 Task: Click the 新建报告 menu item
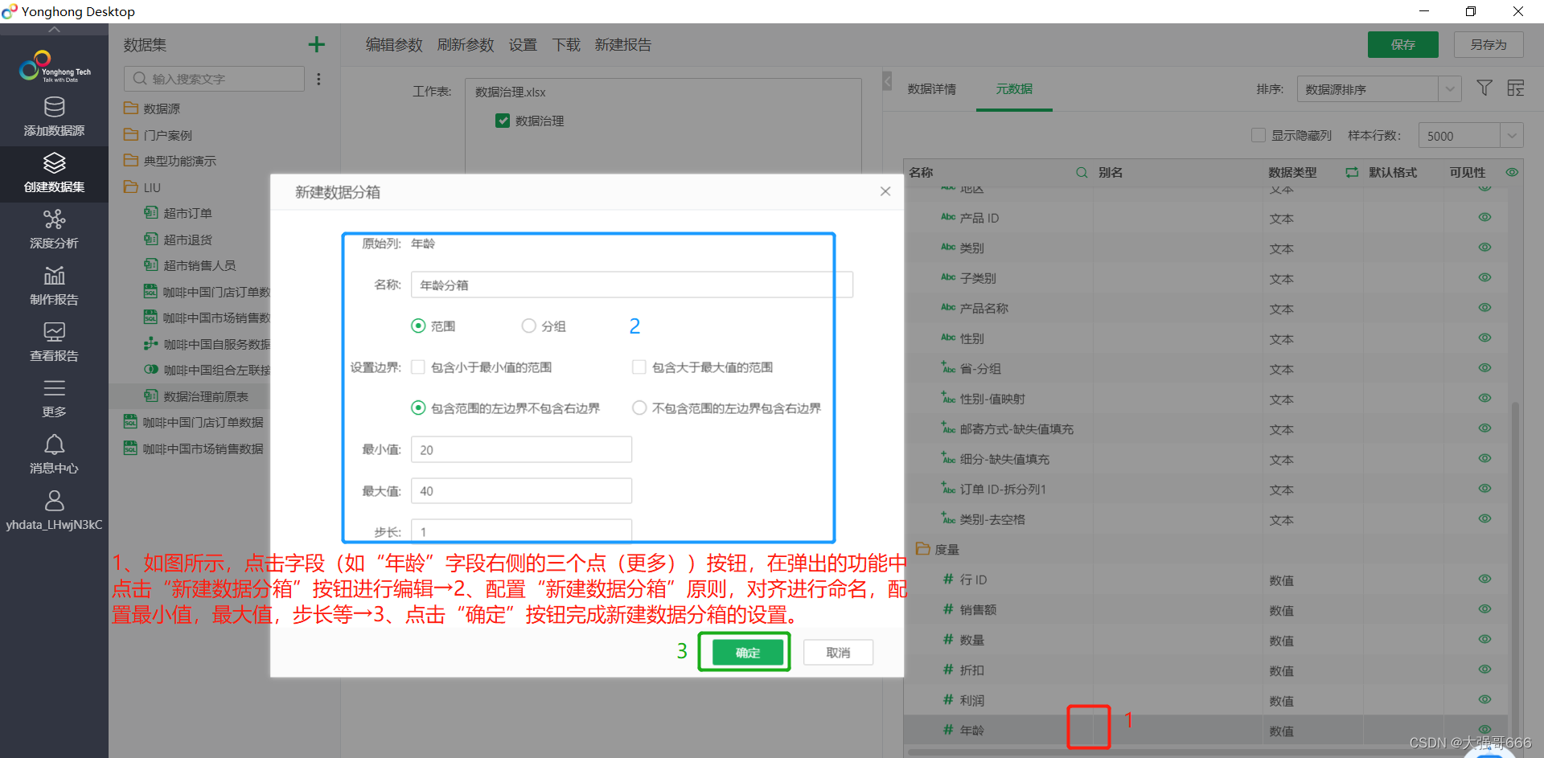[623, 45]
